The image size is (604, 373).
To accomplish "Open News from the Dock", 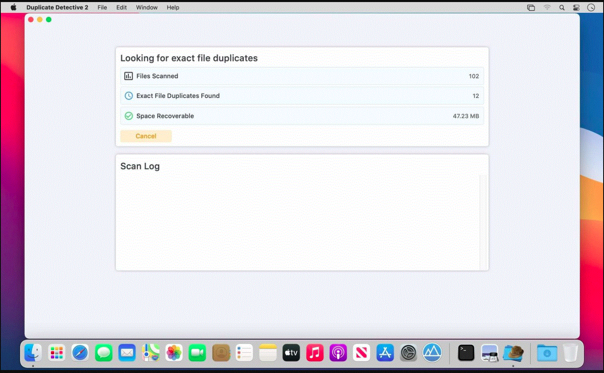I will coord(361,353).
